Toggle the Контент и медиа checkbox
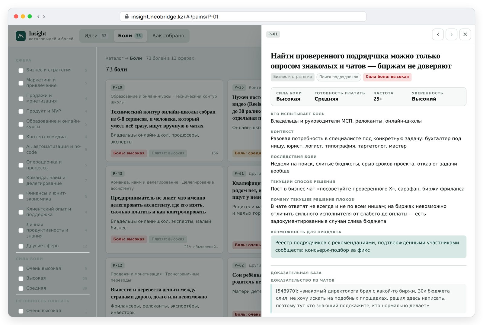The width and height of the screenshot is (483, 325). tap(21, 137)
